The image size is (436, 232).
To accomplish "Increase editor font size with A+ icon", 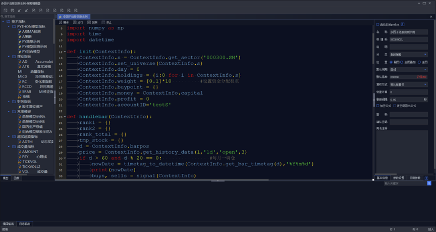I will (26, 11).
